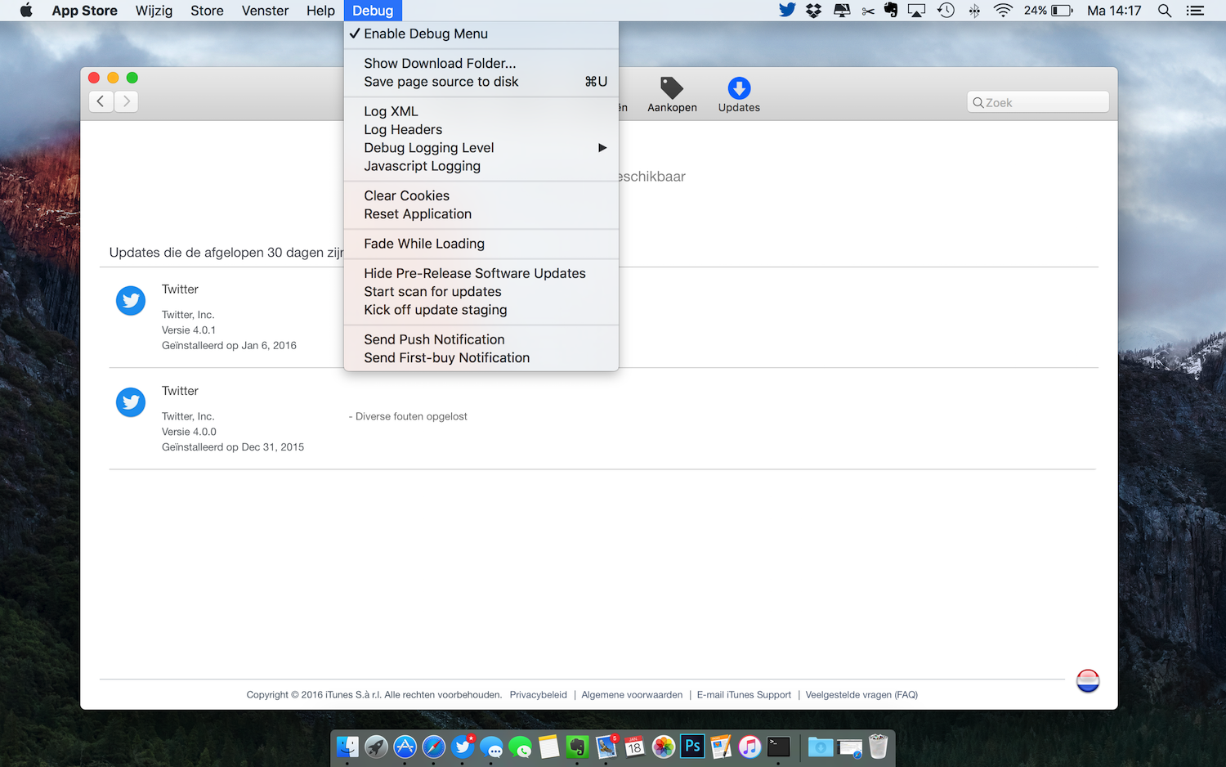Open the Aankopen toolbar tab

click(672, 95)
